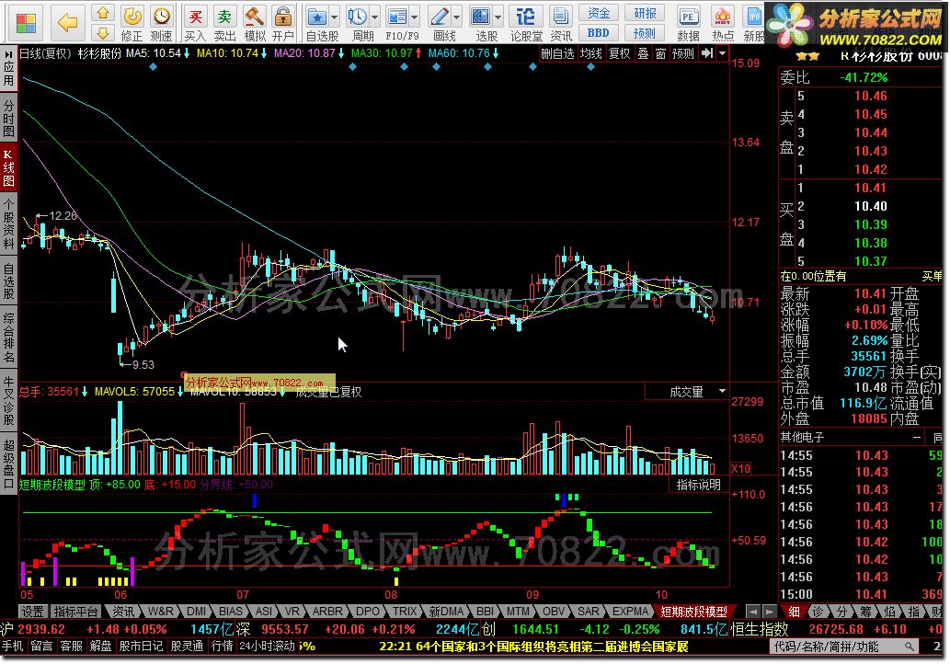Collapse the 其他电子 panel with minus button
The width and height of the screenshot is (950, 664).
pyautogui.click(x=917, y=437)
